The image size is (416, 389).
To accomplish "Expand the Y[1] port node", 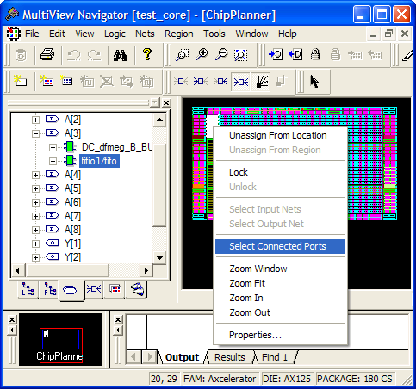I will [35, 244].
